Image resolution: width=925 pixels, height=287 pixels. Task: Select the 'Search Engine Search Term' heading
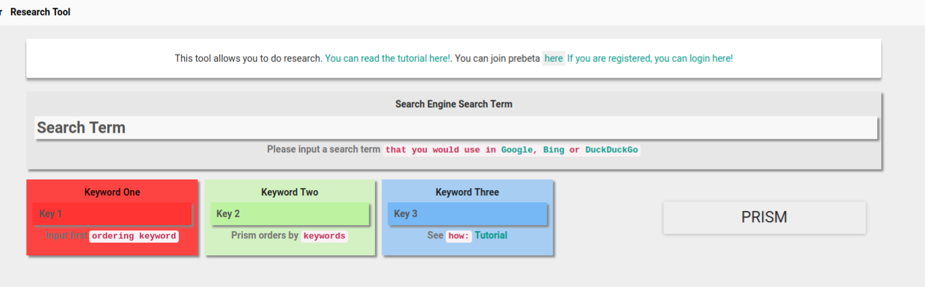[453, 104]
